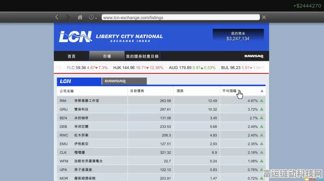Click price 321.32 in CLK row
Image resolution: width=324 pixels, height=181 pixels.
[165, 153]
